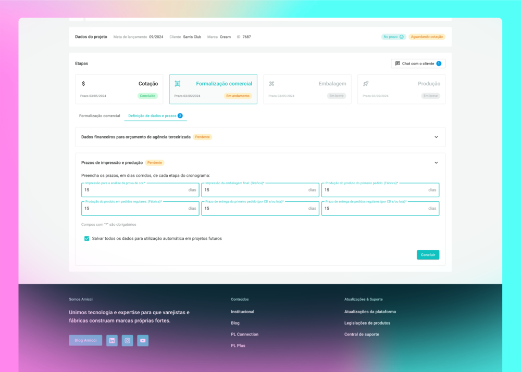The height and width of the screenshot is (372, 521).
Task: Open the LinkedIn icon in the footer
Action: point(111,340)
